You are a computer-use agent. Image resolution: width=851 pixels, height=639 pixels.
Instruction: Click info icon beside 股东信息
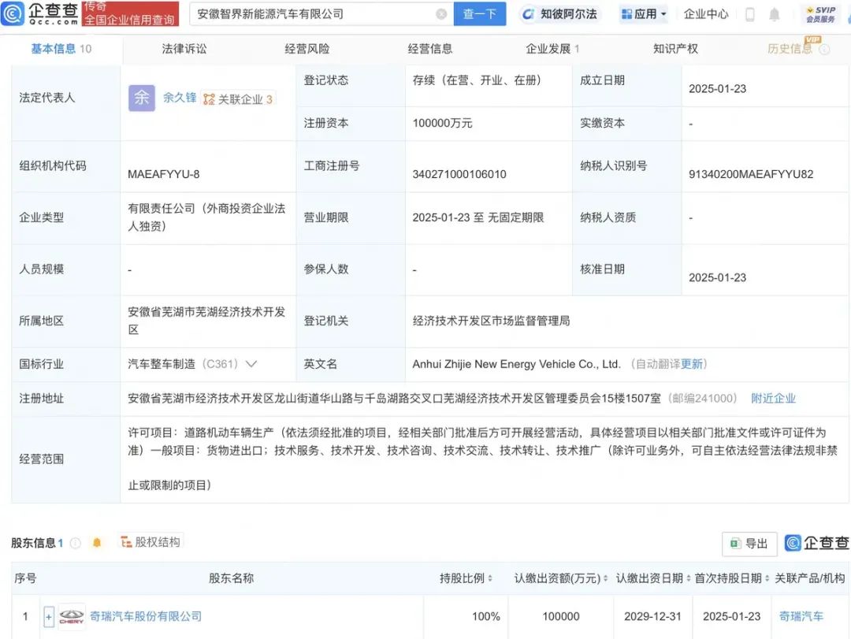tap(76, 542)
